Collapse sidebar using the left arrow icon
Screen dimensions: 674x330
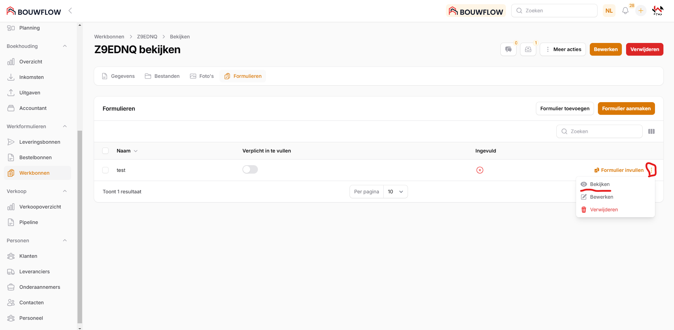[70, 11]
